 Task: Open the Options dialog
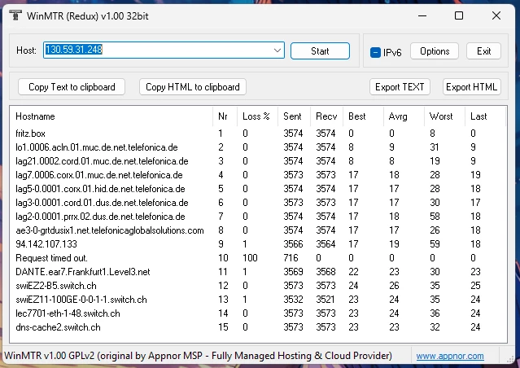click(x=435, y=51)
